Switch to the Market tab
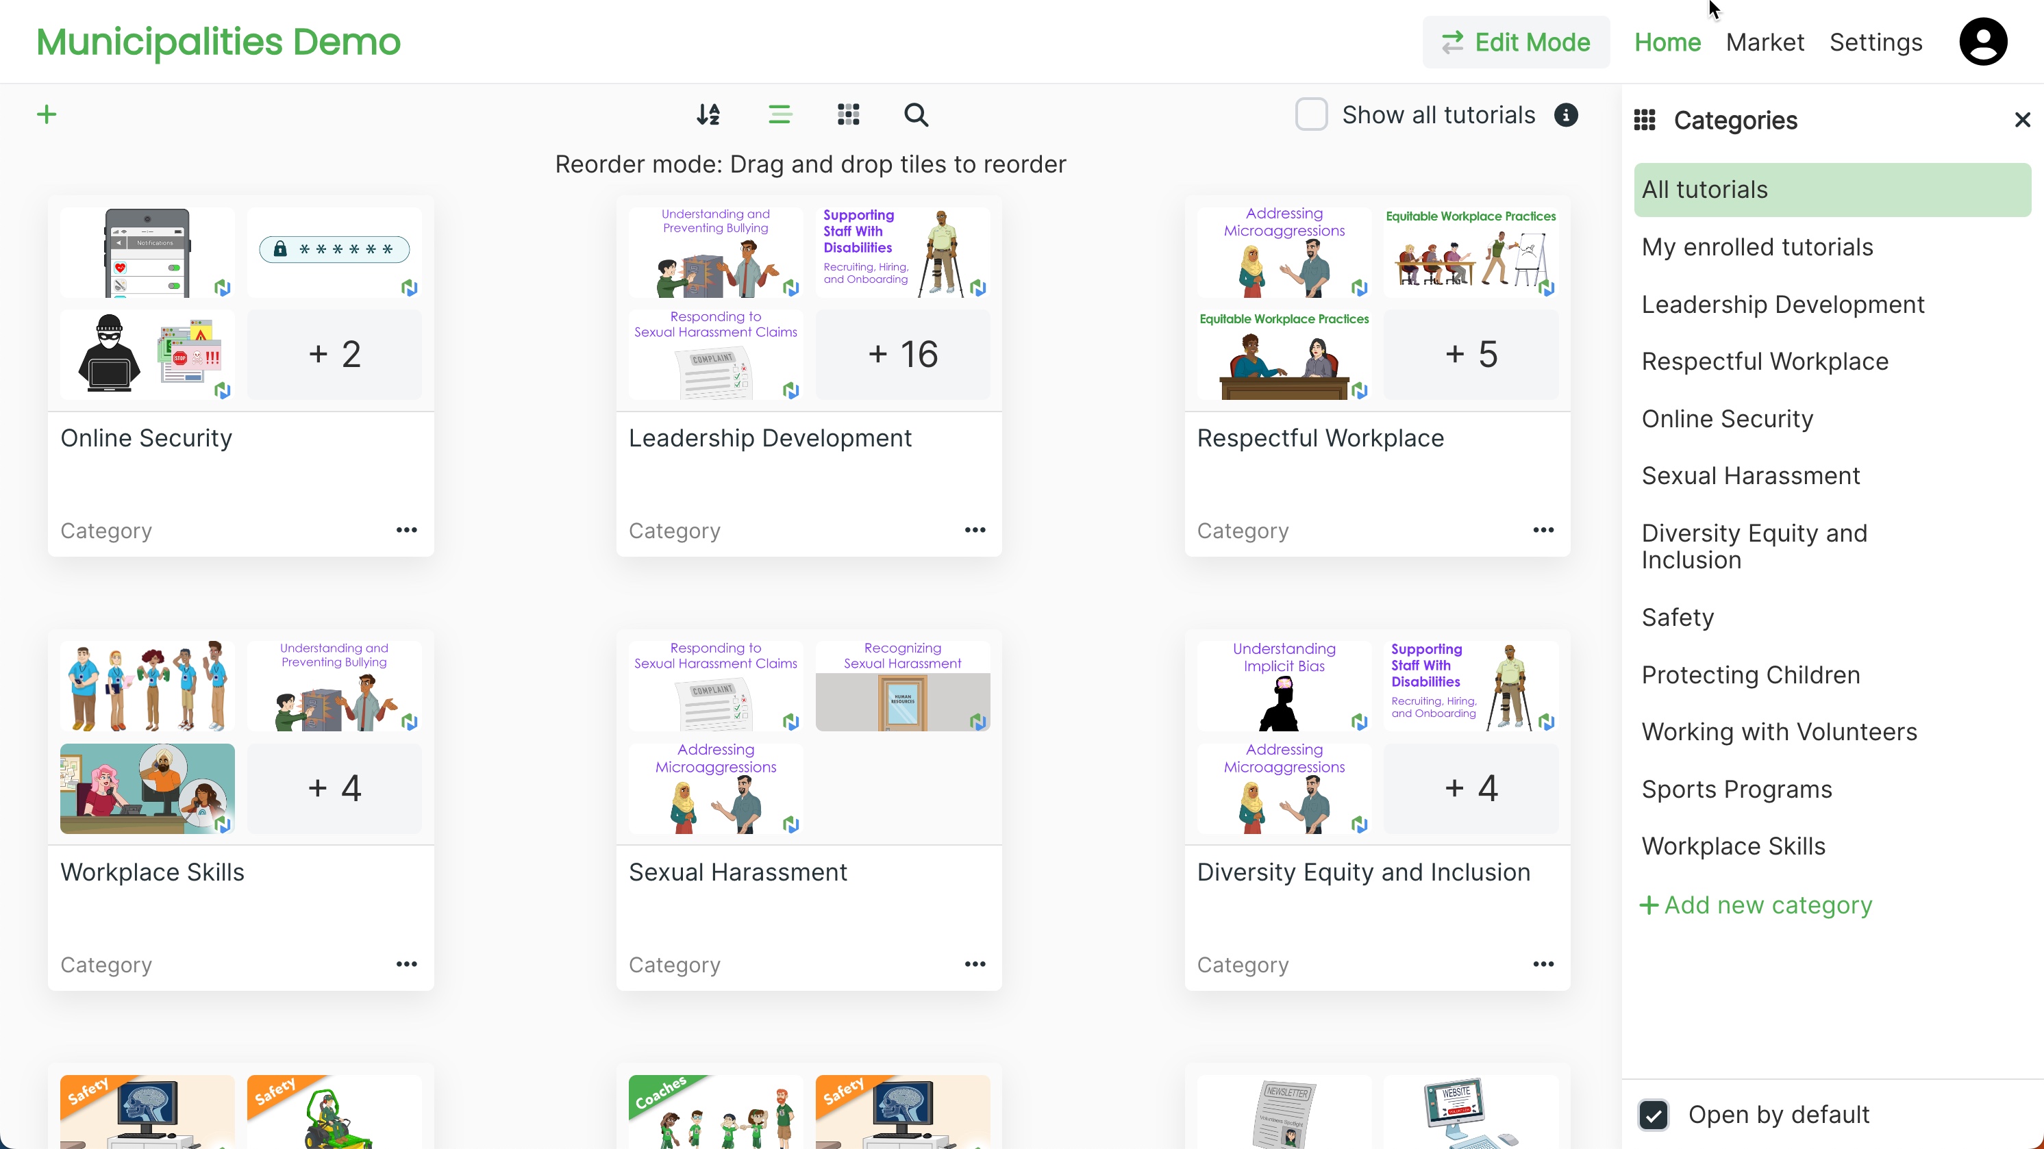Viewport: 2044px width, 1149px height. tap(1765, 42)
